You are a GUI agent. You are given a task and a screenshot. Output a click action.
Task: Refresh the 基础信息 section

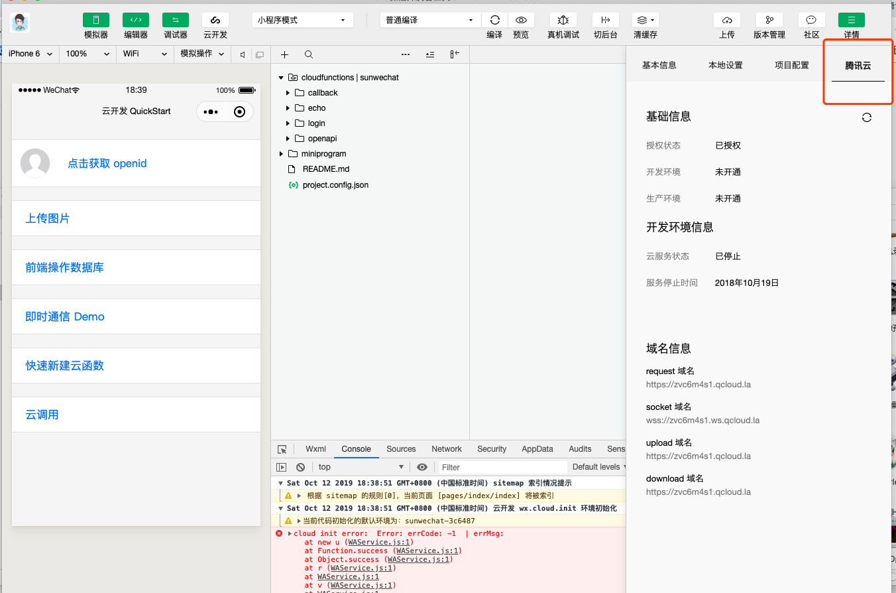866,117
